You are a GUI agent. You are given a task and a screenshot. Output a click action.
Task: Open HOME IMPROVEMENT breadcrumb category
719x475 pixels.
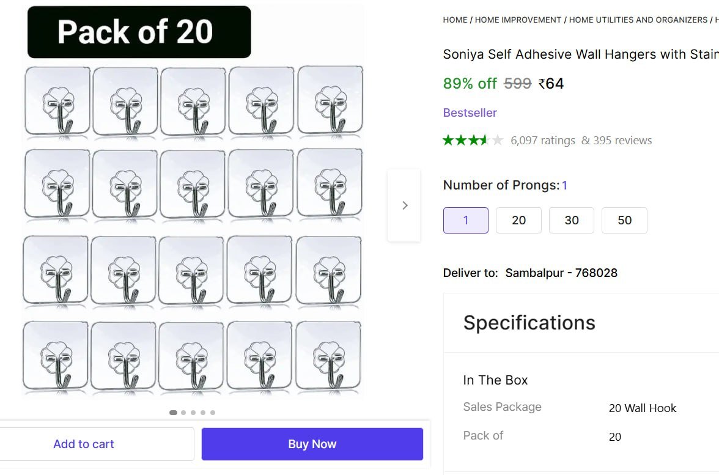pos(518,20)
